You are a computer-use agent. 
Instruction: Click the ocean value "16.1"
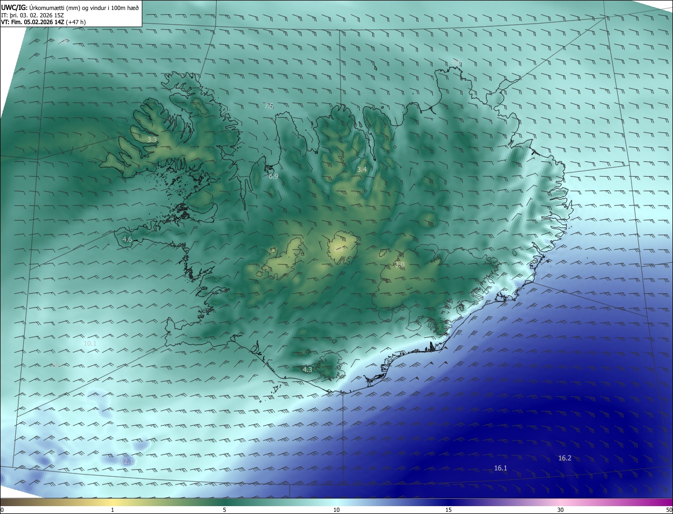point(501,468)
